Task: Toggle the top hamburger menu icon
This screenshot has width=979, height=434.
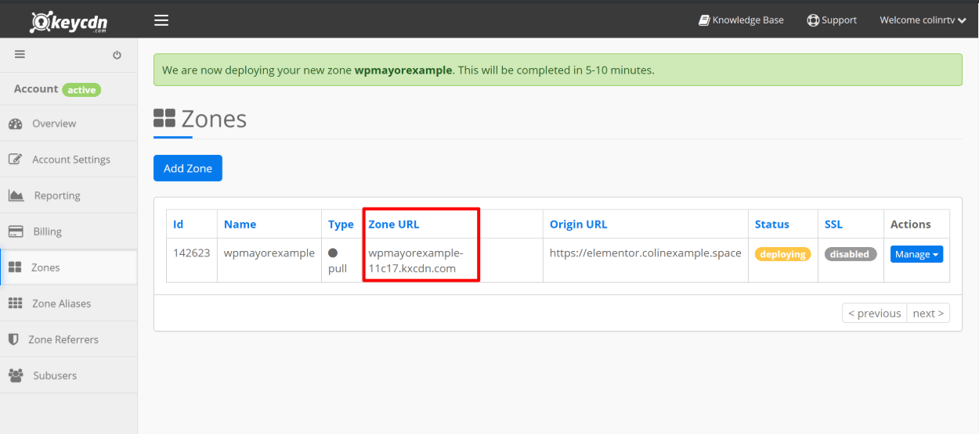Action: point(161,20)
